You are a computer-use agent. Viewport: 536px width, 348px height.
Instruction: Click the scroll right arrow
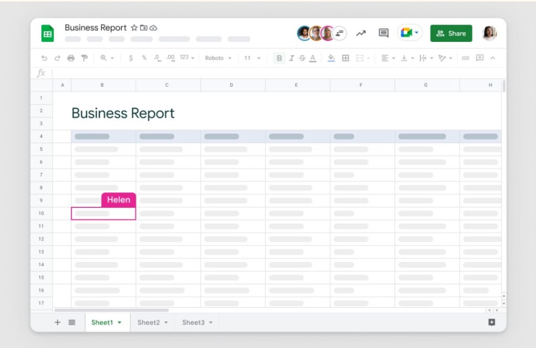[497, 310]
